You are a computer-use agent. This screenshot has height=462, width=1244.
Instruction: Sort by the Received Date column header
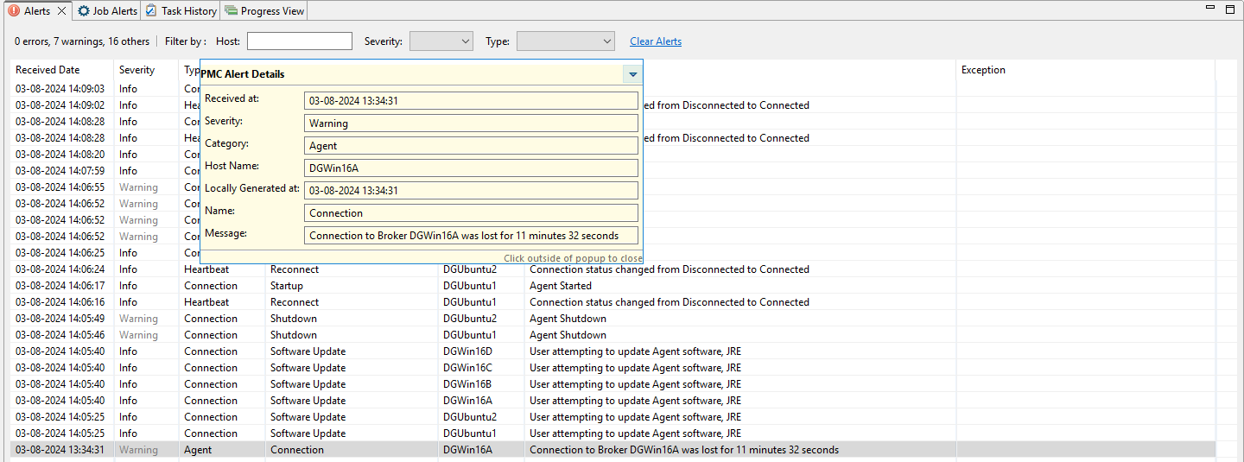pyautogui.click(x=48, y=70)
